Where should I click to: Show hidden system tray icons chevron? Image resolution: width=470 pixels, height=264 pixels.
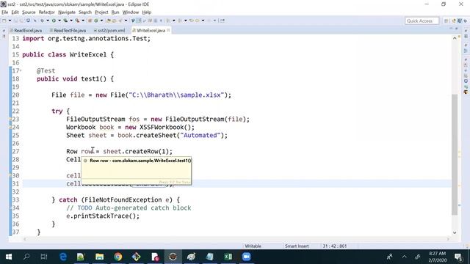[x=405, y=257]
